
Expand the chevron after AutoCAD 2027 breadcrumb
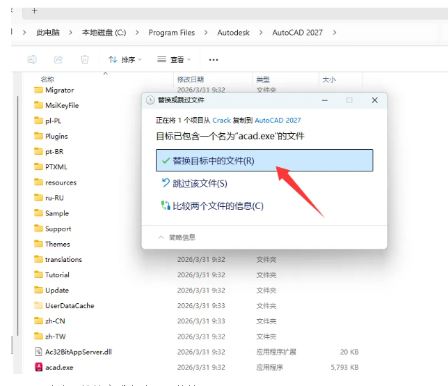coord(335,33)
